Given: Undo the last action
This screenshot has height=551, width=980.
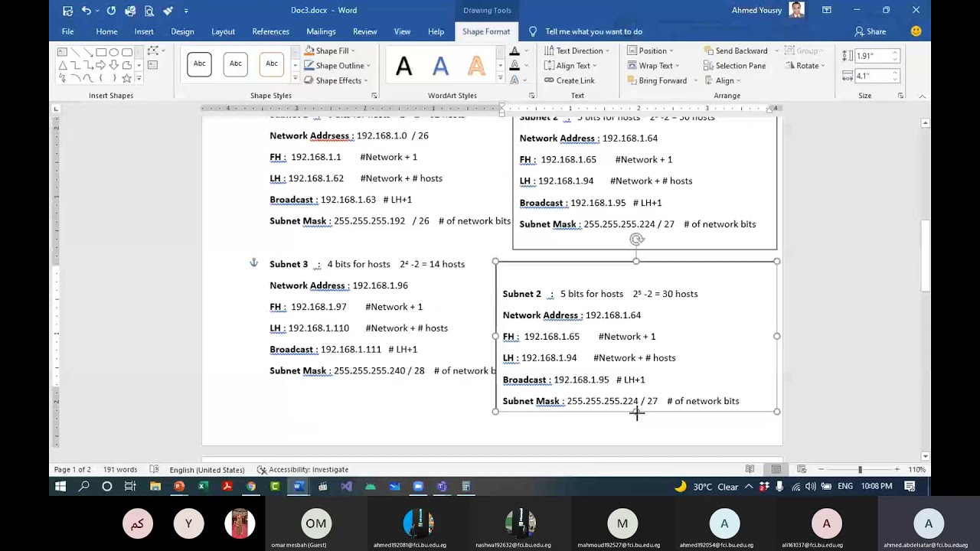Looking at the screenshot, I should (86, 11).
